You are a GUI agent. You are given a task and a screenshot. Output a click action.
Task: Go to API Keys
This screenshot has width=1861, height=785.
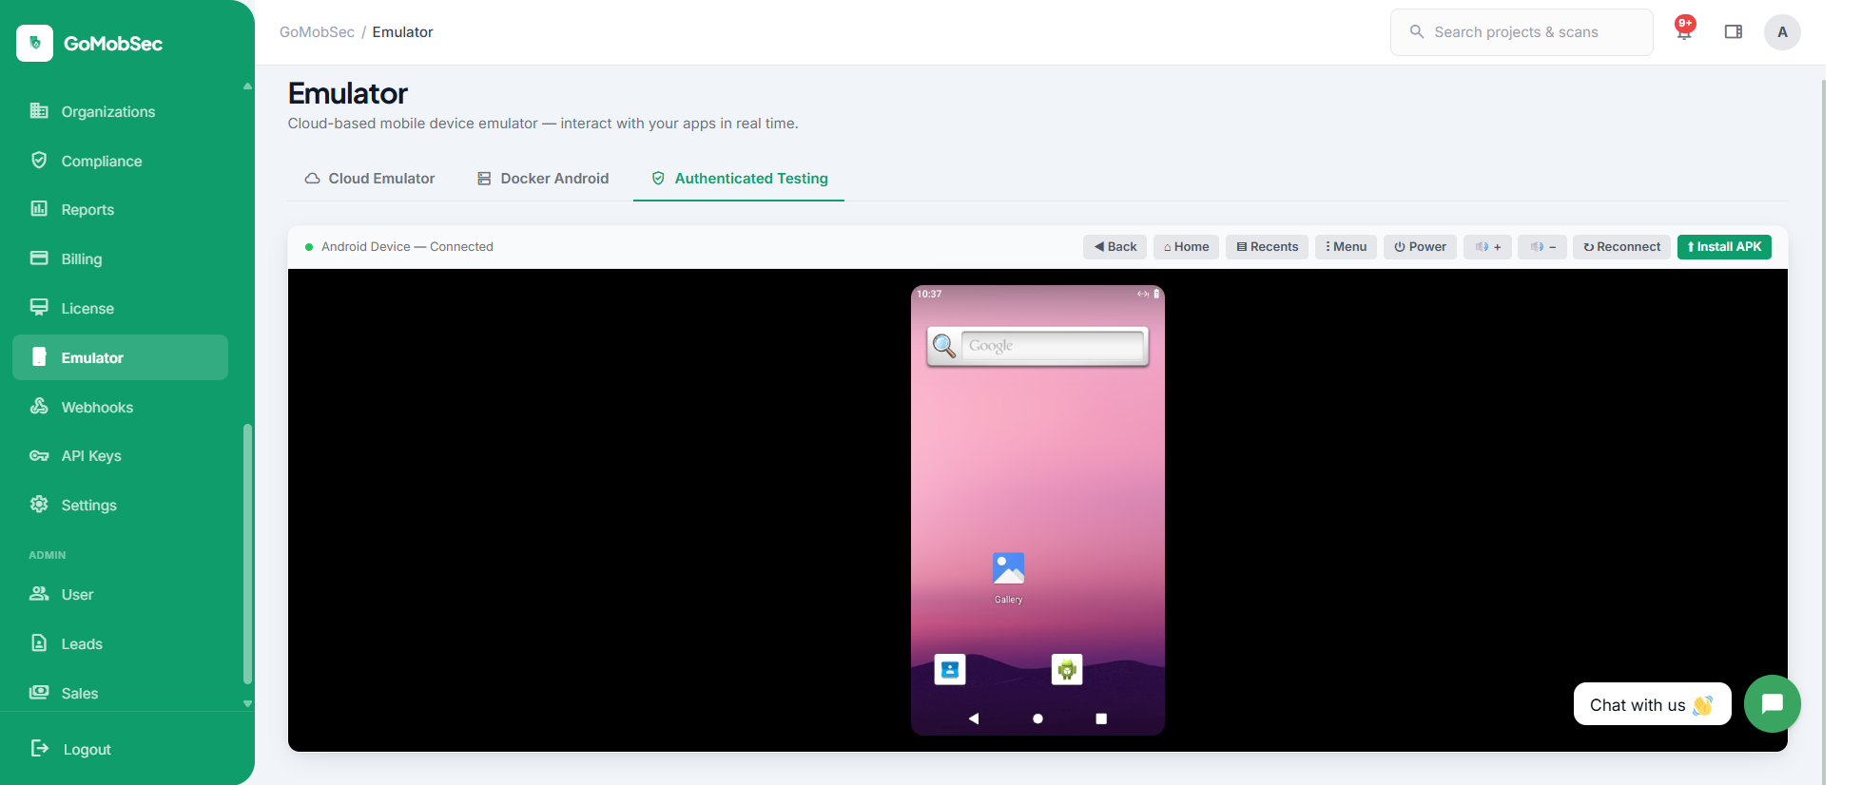click(x=120, y=455)
